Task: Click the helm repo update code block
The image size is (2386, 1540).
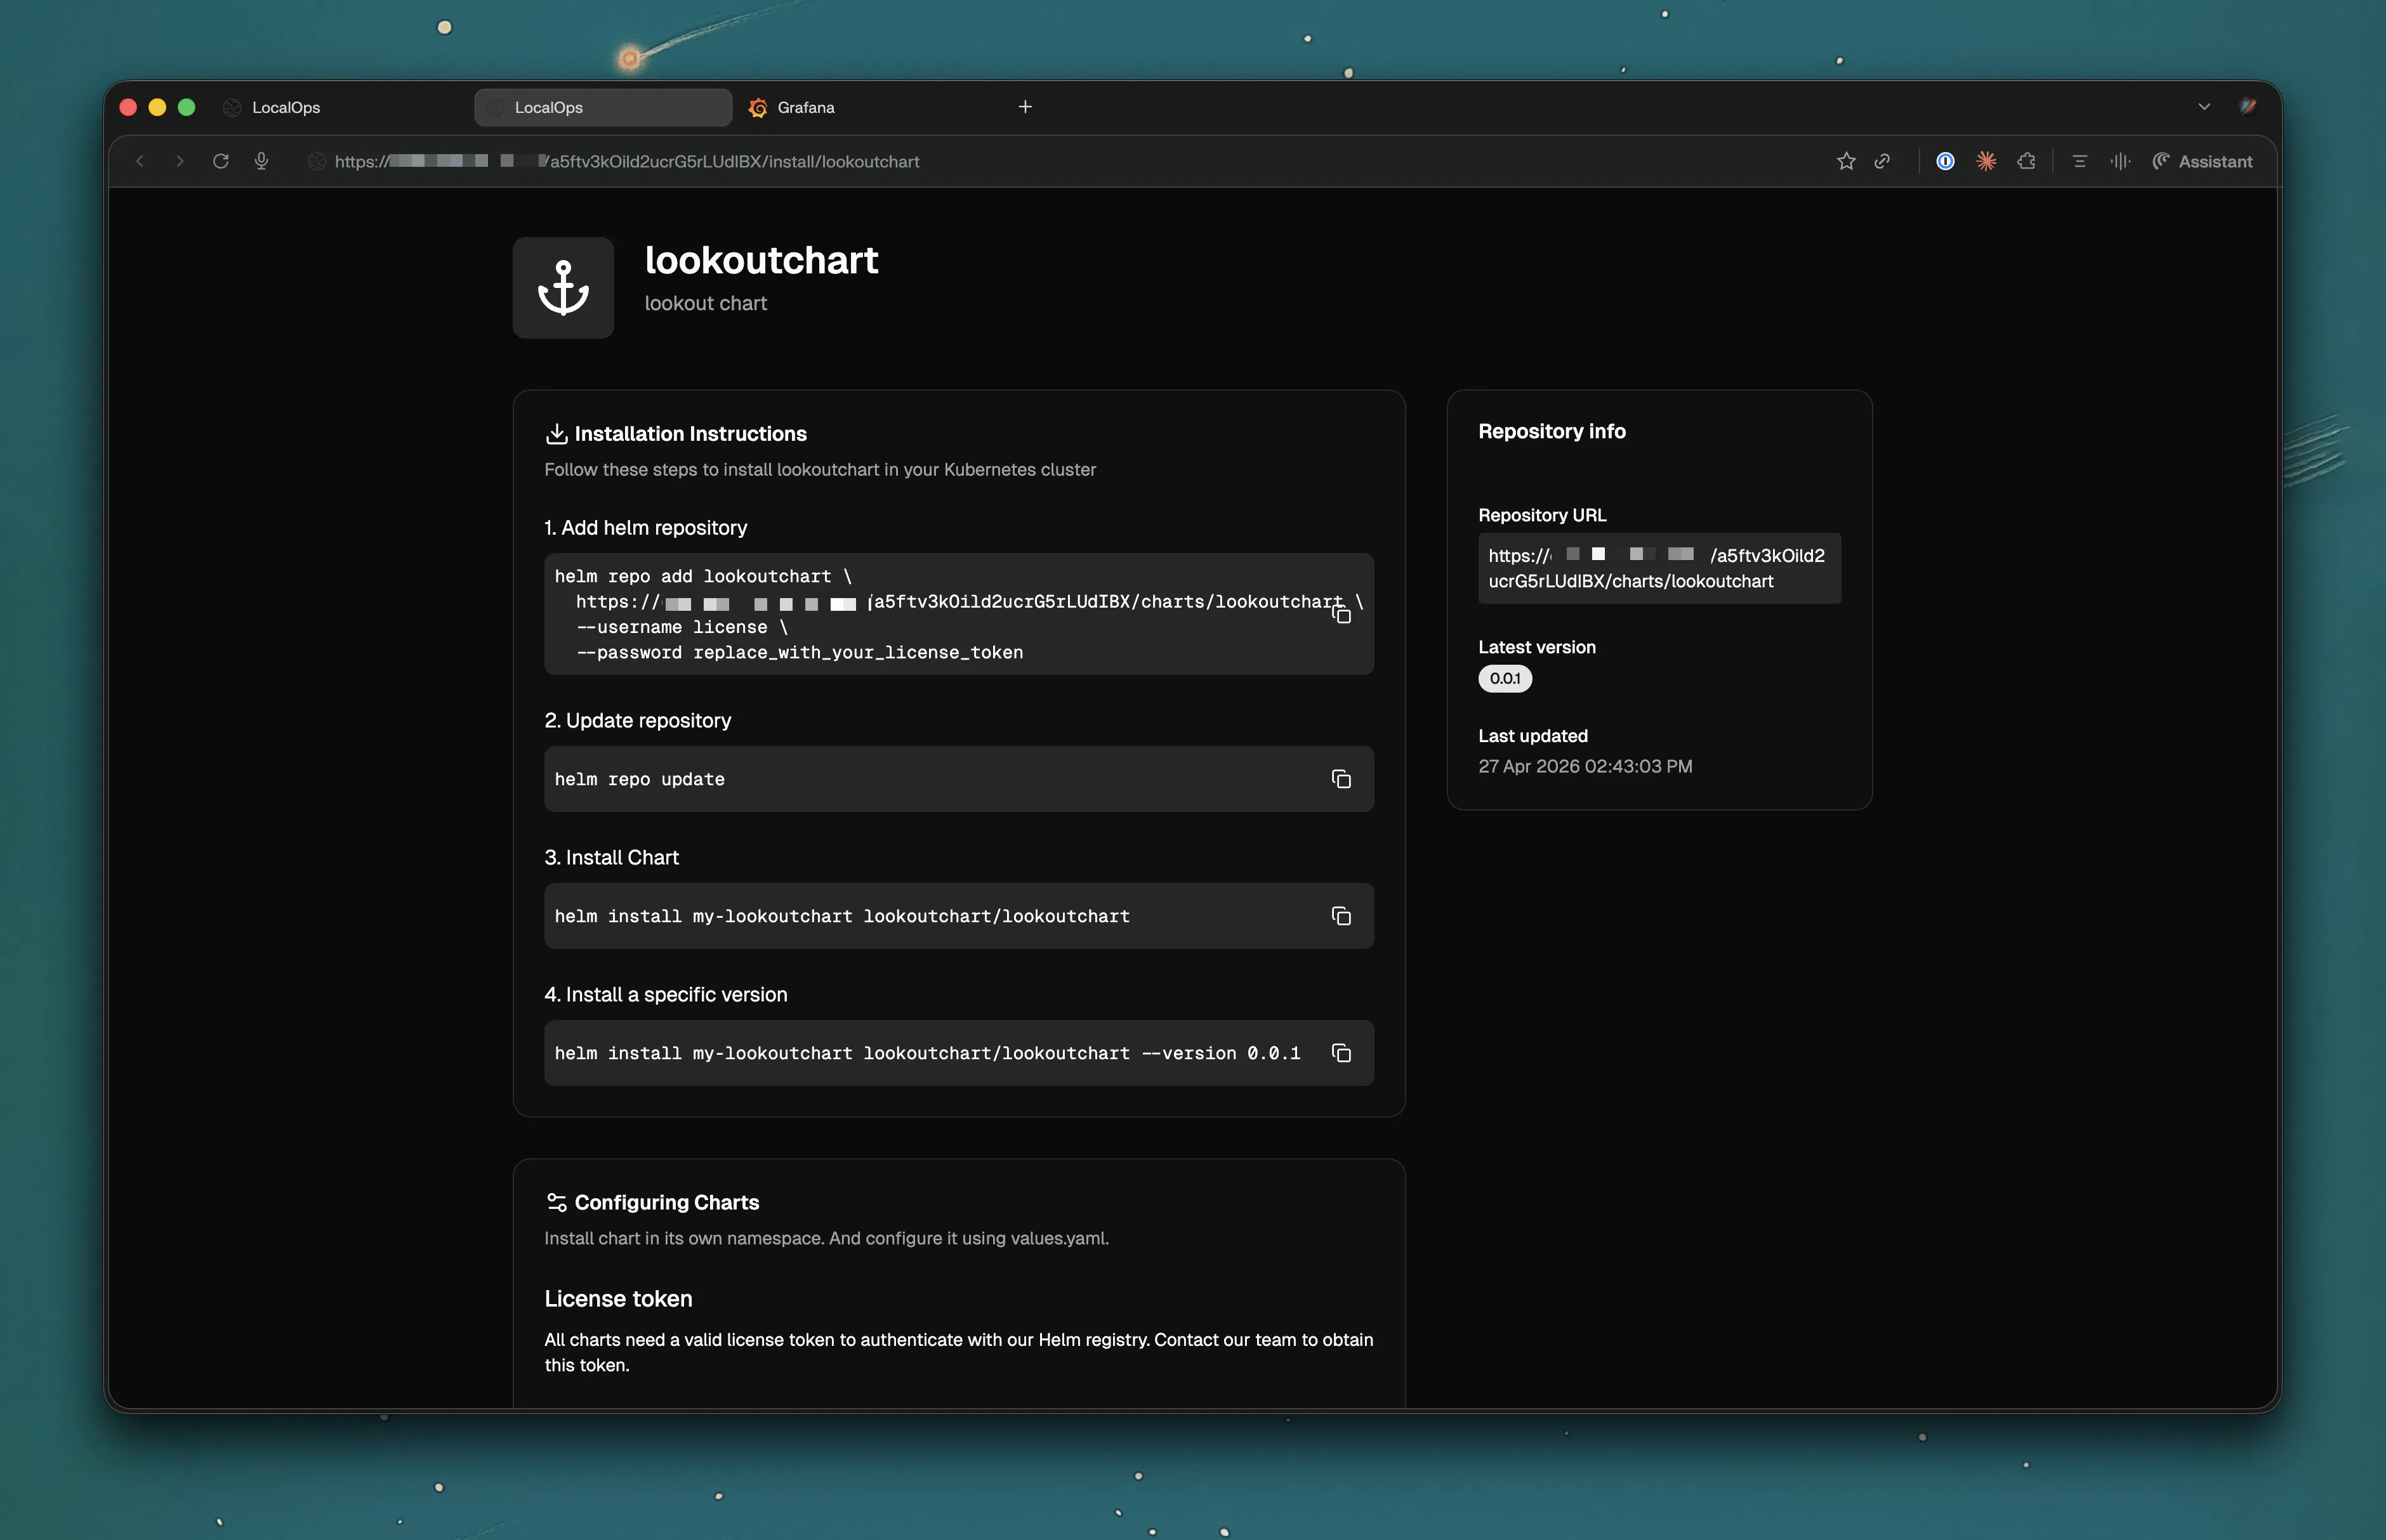Action: click(x=959, y=779)
